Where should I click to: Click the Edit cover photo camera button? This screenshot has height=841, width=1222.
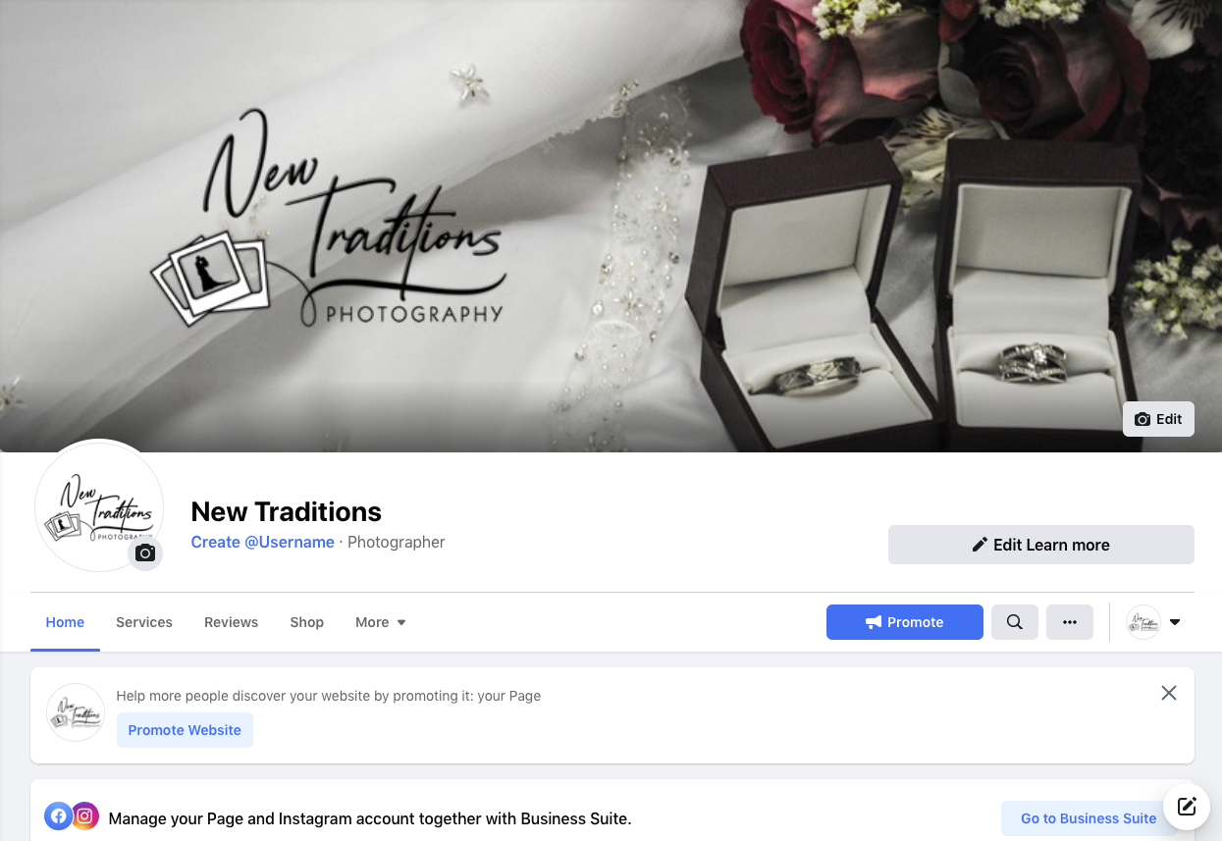click(1158, 419)
